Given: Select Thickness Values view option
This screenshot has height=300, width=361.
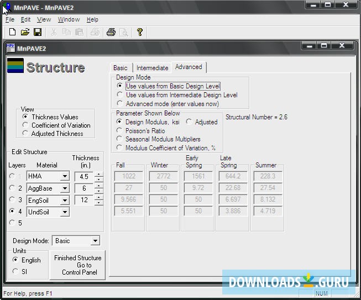Looking at the screenshot, I should pos(50,117).
